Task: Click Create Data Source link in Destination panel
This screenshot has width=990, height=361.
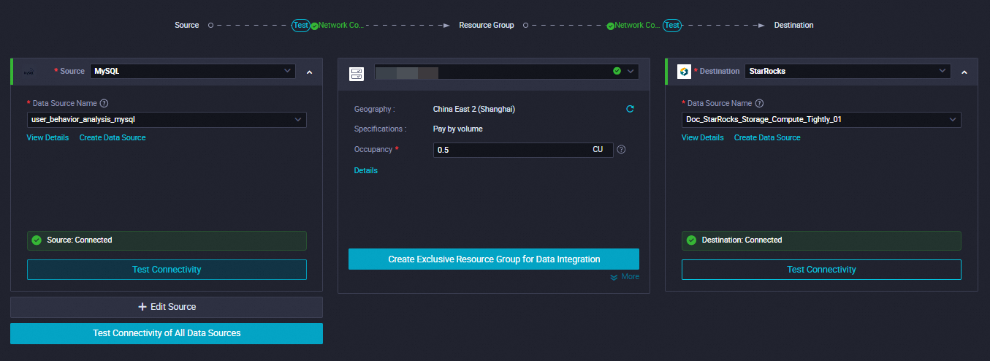Action: (767, 137)
